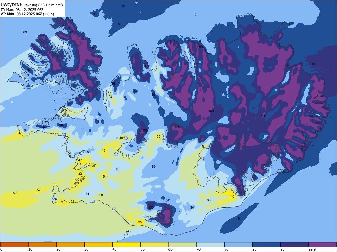
Task: Click the '96' value off the east coast
Action: 313,63
